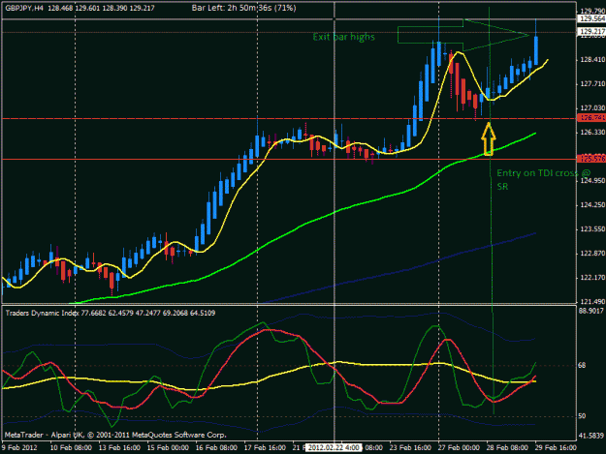
Task: Click the '17 Feb 16:00' time label
Action: [x=265, y=447]
